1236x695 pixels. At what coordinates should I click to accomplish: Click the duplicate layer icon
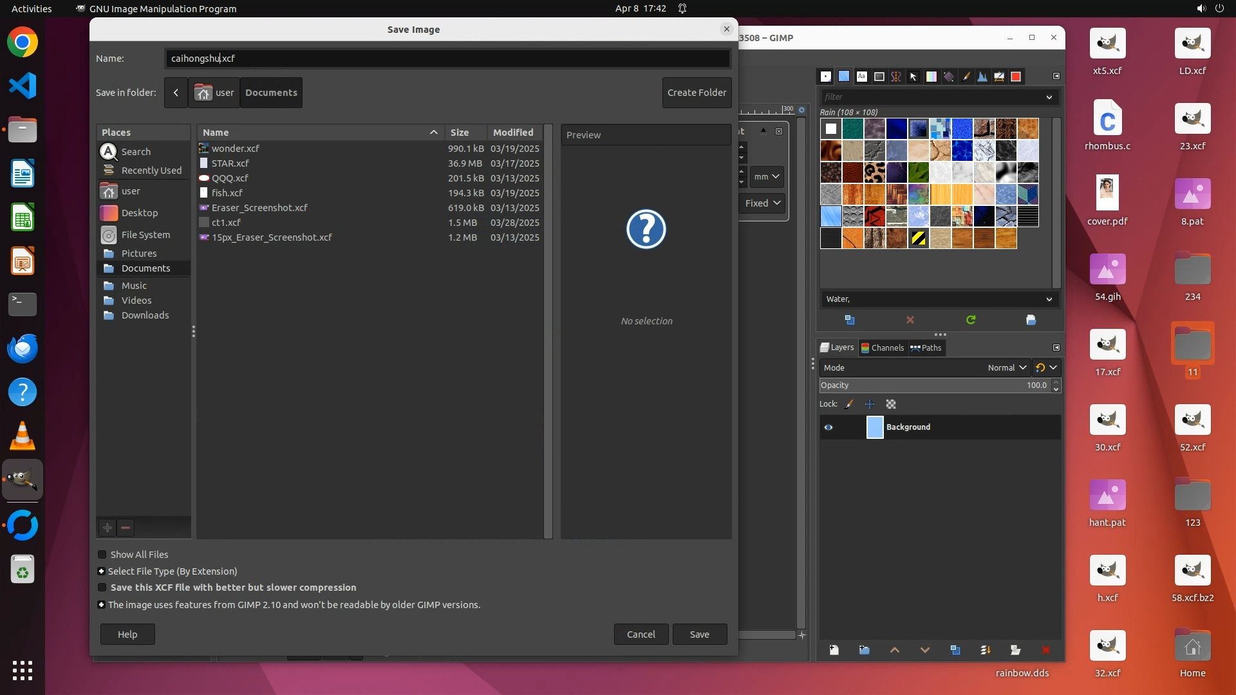[955, 650]
